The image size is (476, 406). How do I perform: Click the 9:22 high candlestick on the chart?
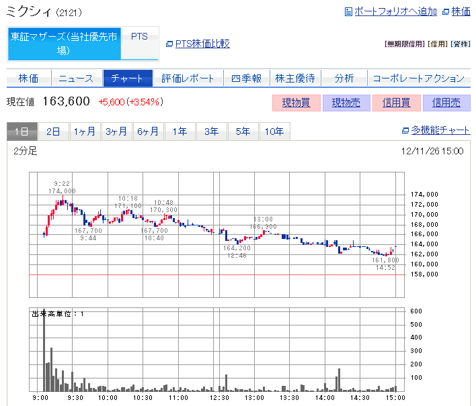point(61,201)
